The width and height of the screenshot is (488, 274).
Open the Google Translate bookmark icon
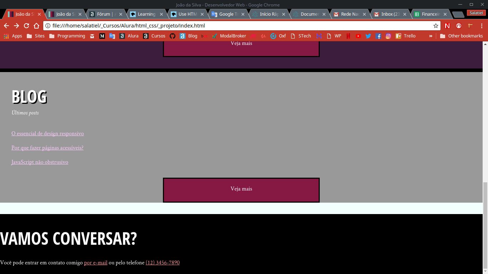(112, 36)
